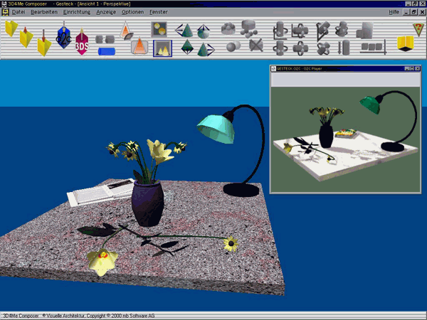This screenshot has width=427, height=320.
Task: Select the blue cylinder primitive icon
Action: pyautogui.click(x=105, y=51)
